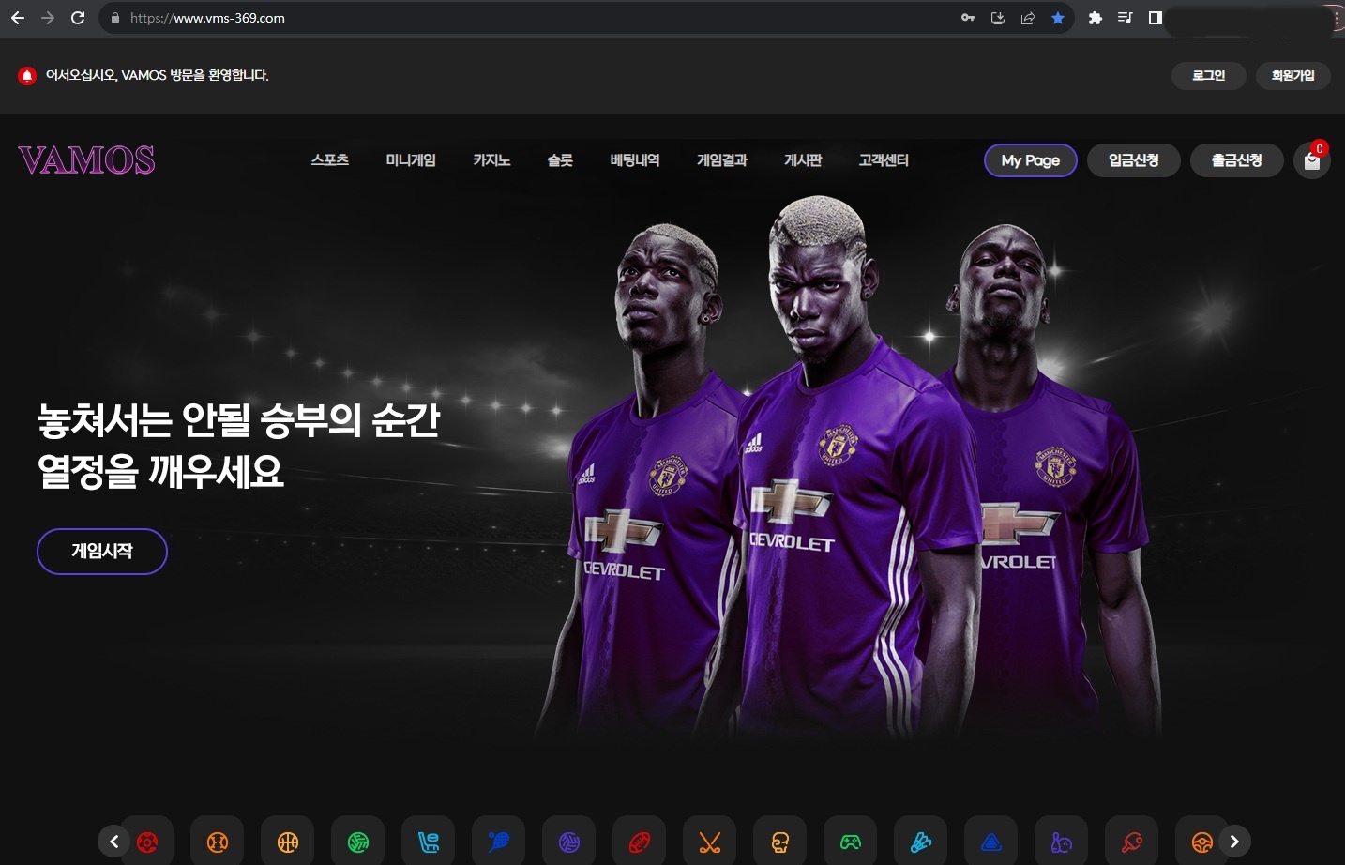
Task: Open the shopping bag cart icon
Action: tap(1311, 161)
